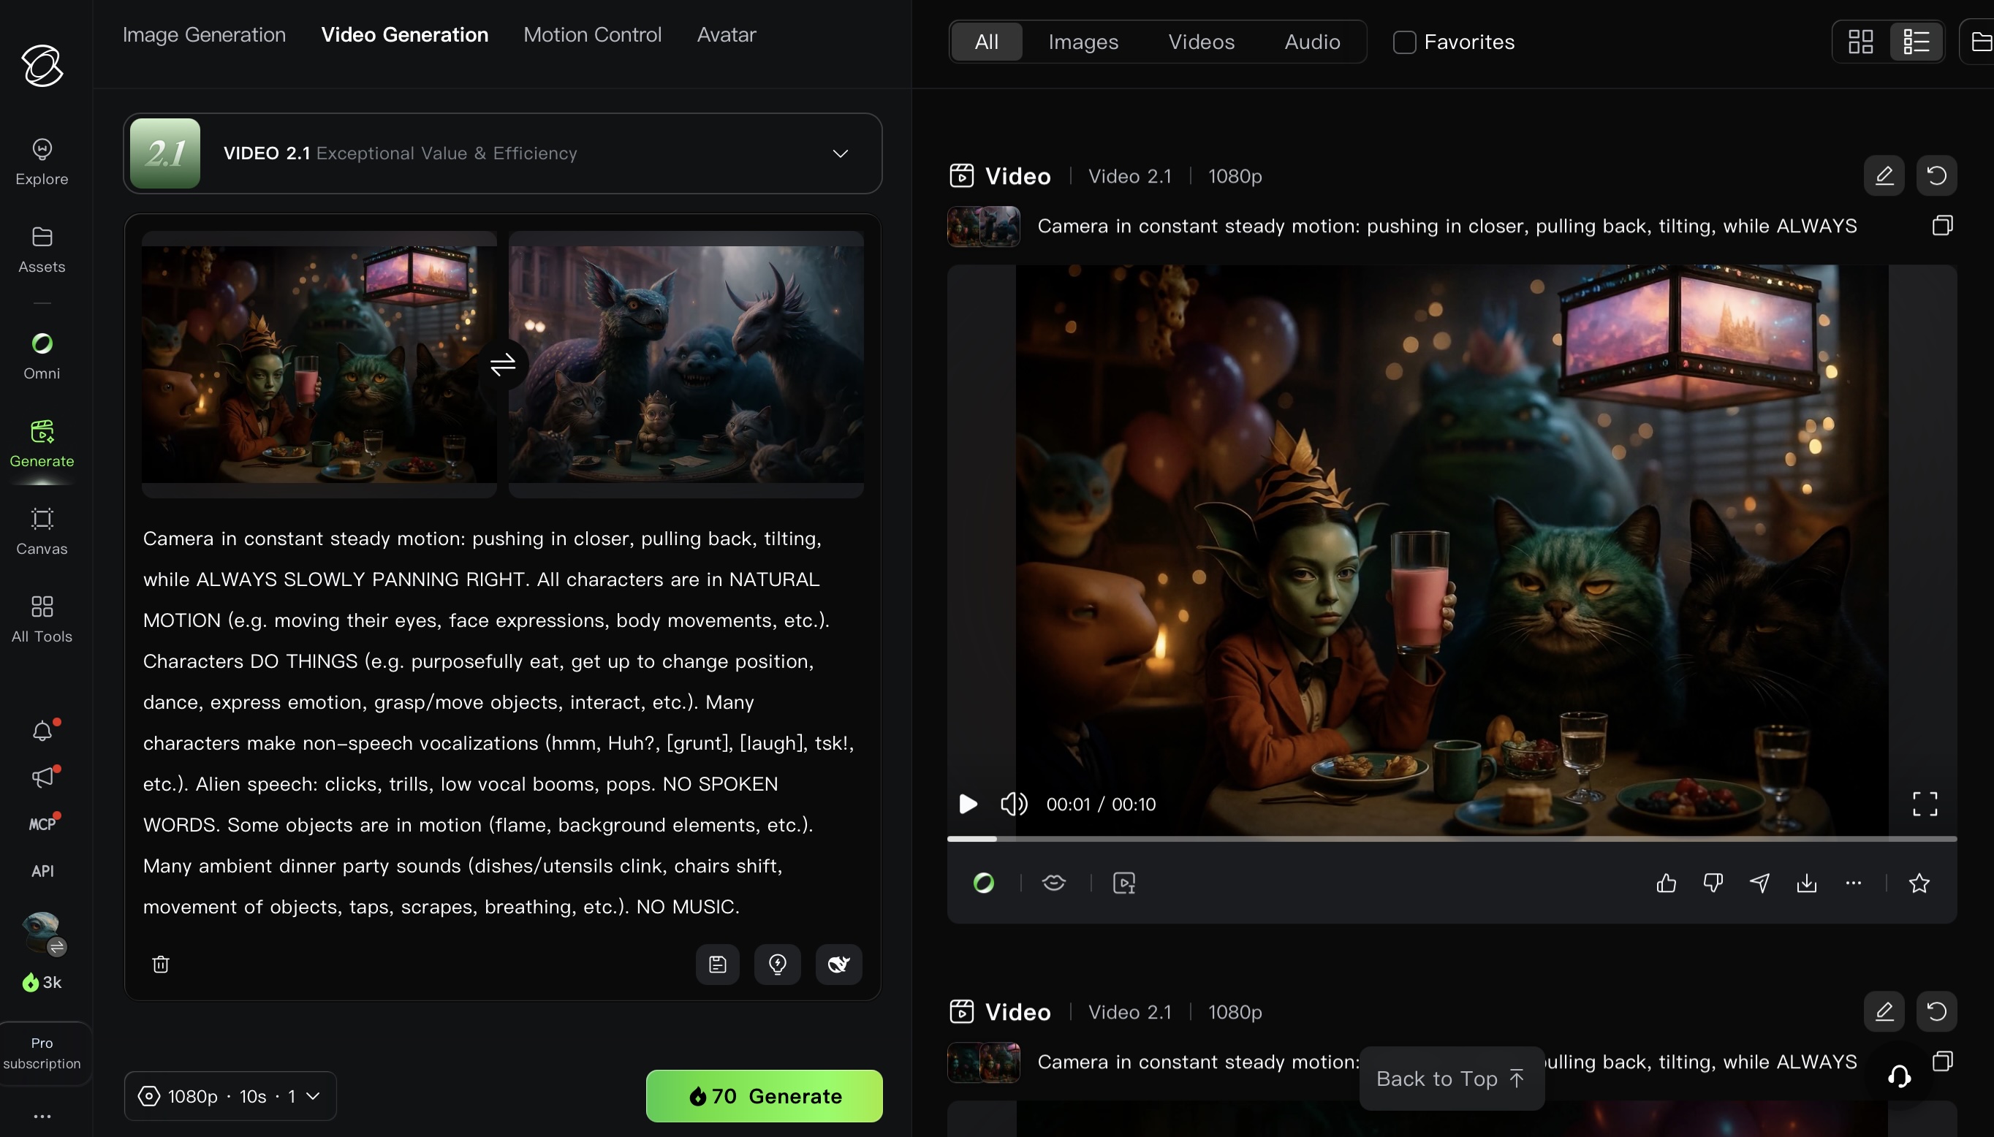The image size is (1994, 1137).
Task: Switch to Motion Control tab
Action: click(x=593, y=34)
